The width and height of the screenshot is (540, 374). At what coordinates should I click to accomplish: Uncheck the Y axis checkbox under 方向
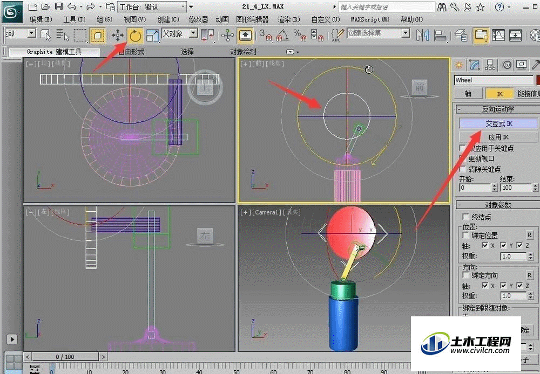[503, 285]
